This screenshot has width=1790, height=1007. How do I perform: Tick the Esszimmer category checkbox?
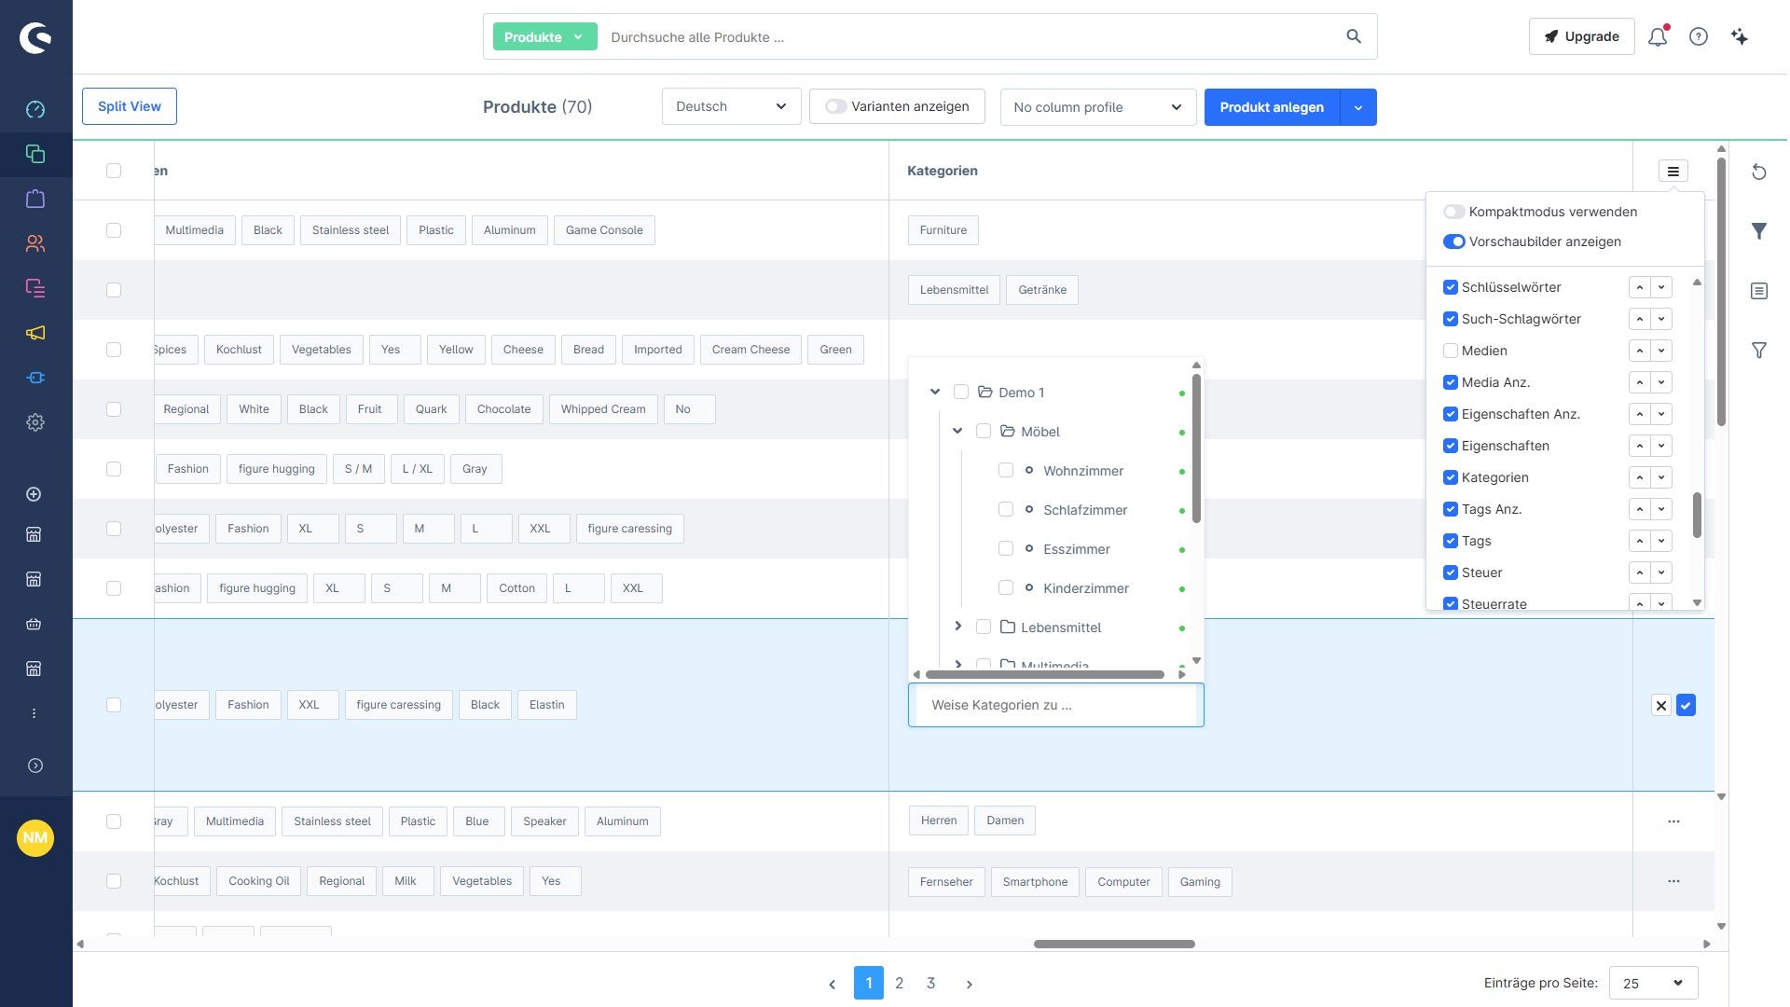click(1006, 549)
